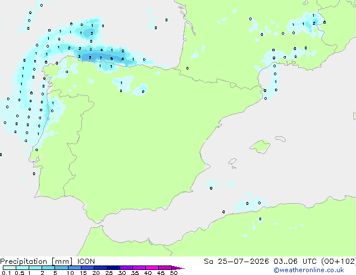
Task: Click the '(00+102)' forecast offset text
Action: click(x=339, y=262)
